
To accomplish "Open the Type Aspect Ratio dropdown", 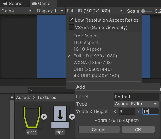I will pyautogui.click(x=136, y=104).
